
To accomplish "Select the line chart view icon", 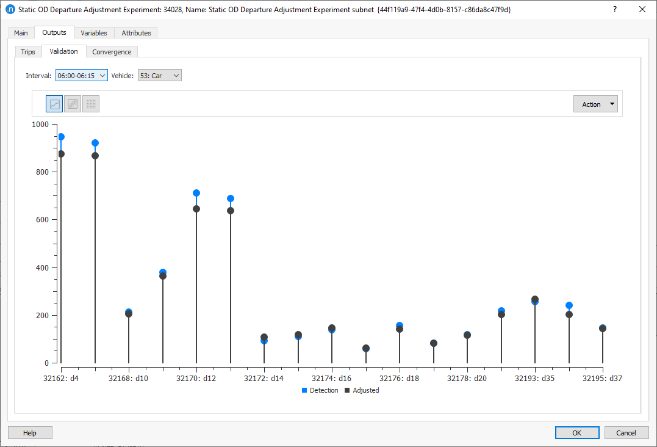I will tap(54, 103).
